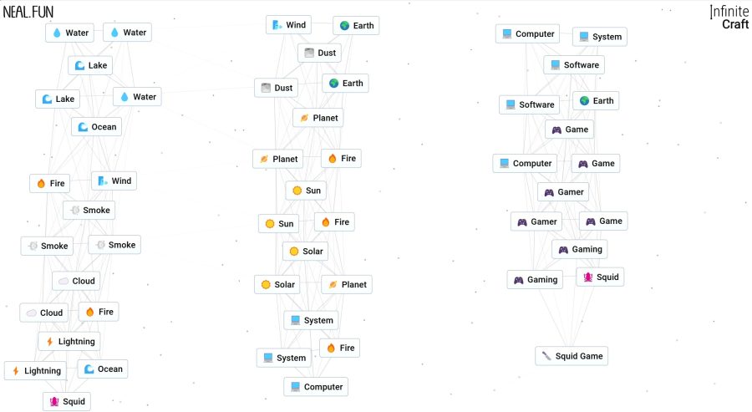The image size is (752, 412).
Task: Click the controller icon on Gaming beside Squid
Action: (x=518, y=280)
